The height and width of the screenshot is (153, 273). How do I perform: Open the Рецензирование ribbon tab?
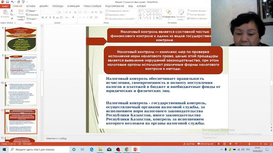coord(115,6)
